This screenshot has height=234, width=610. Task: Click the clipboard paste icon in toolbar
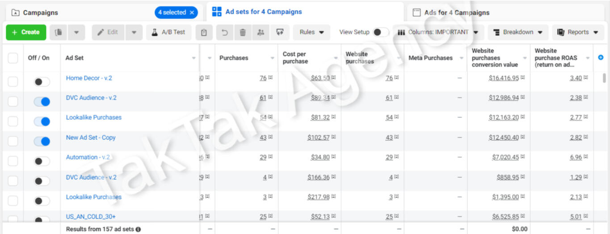click(x=204, y=32)
